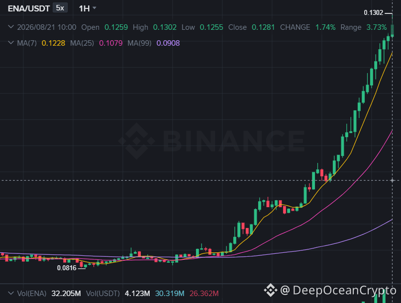Image resolution: width=401 pixels, height=303 pixels.
Task: Click the Vol(USDT) label
Action: pos(103,294)
